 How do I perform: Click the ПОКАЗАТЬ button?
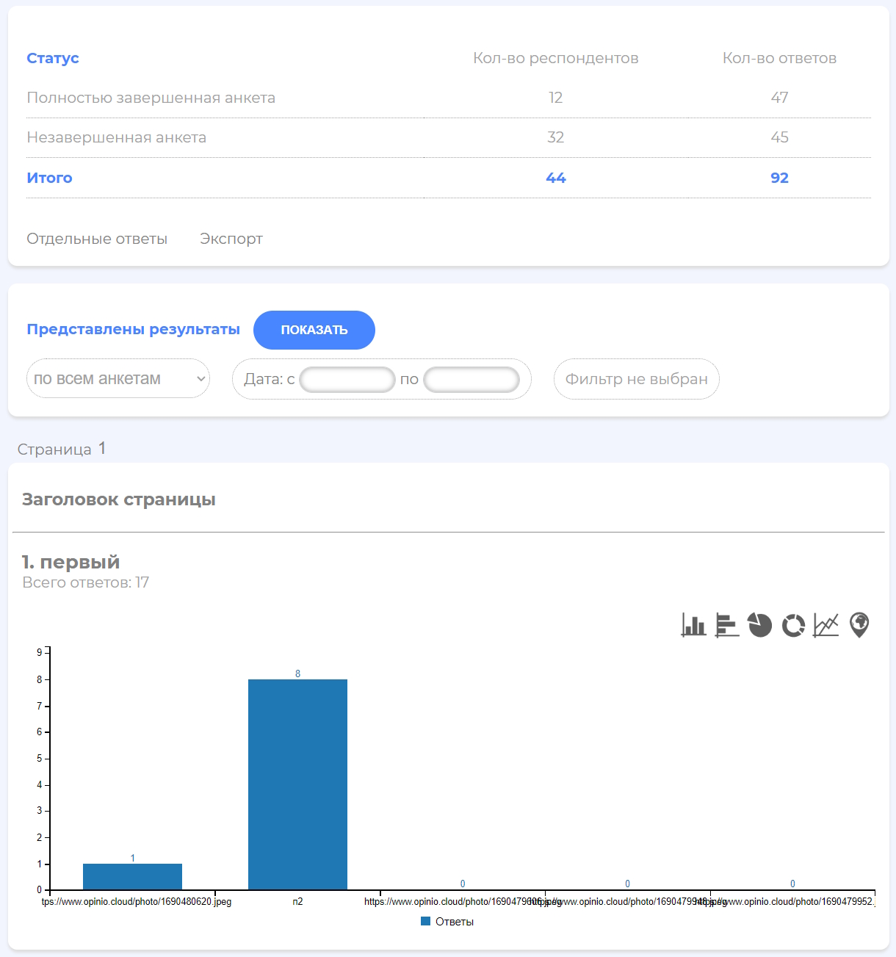[x=314, y=330]
